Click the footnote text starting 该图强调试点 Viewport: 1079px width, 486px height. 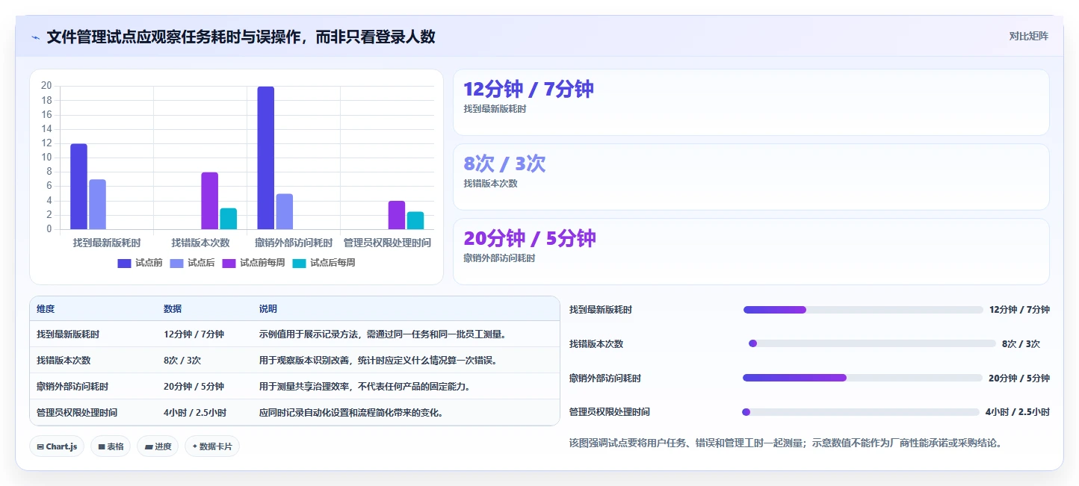pyautogui.click(x=785, y=443)
